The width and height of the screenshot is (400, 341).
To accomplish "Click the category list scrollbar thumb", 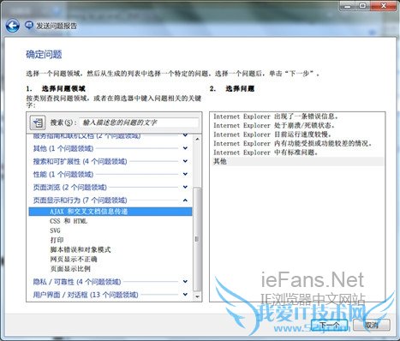I will click(x=197, y=239).
